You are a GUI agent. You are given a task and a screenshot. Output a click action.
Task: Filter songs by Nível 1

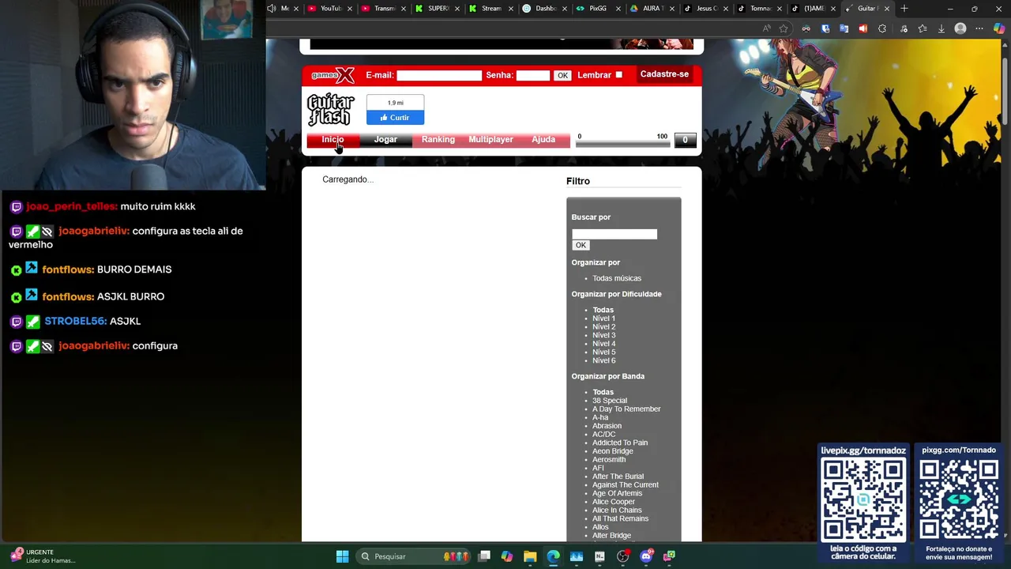(603, 318)
